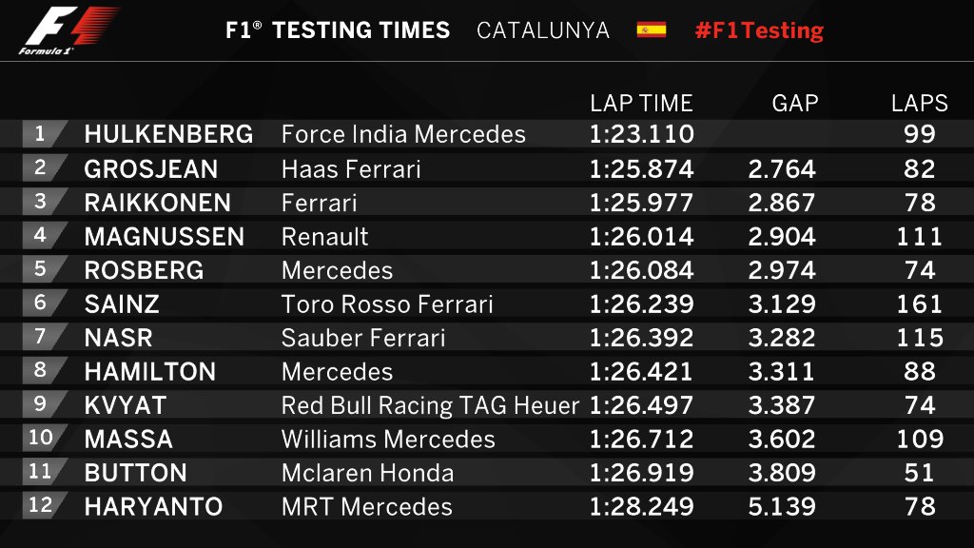Click F1 TESTING TIMES heading
Viewport: 974px width, 548px height.
(x=338, y=30)
